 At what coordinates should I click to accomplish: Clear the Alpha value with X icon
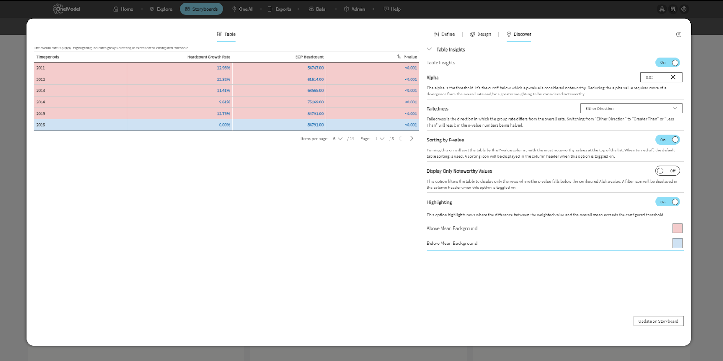(673, 77)
